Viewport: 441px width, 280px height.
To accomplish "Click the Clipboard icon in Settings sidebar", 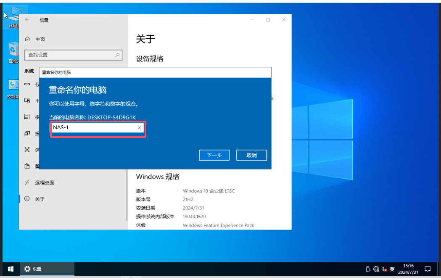I will (x=27, y=166).
